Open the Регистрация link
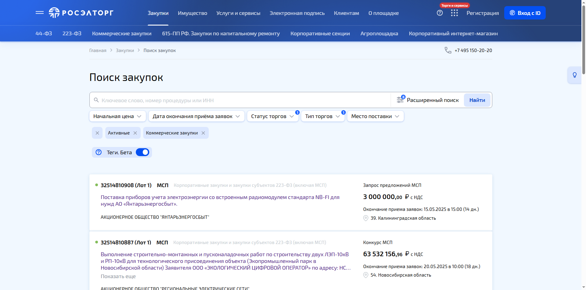 [483, 13]
